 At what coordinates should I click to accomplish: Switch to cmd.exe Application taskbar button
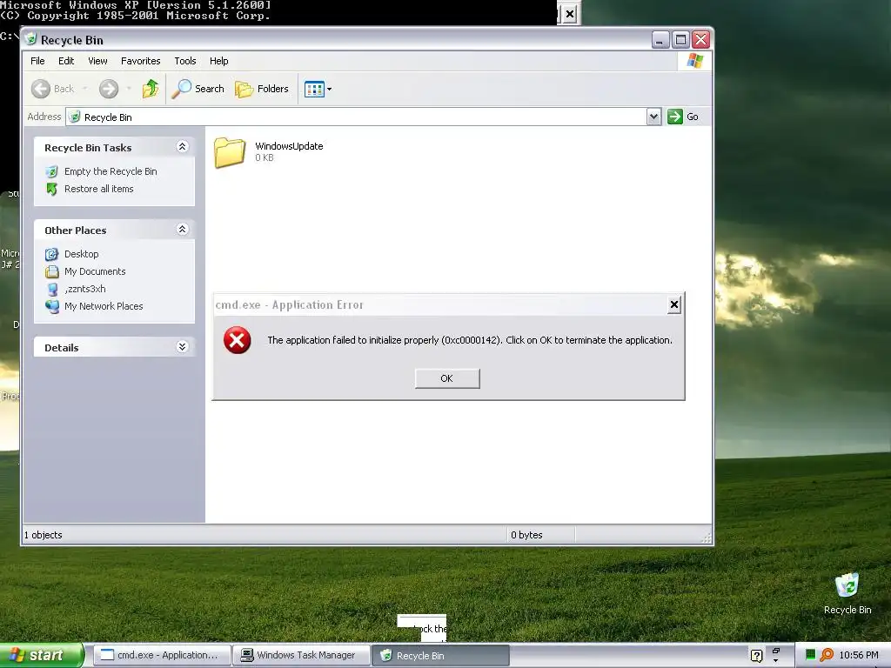tap(162, 656)
